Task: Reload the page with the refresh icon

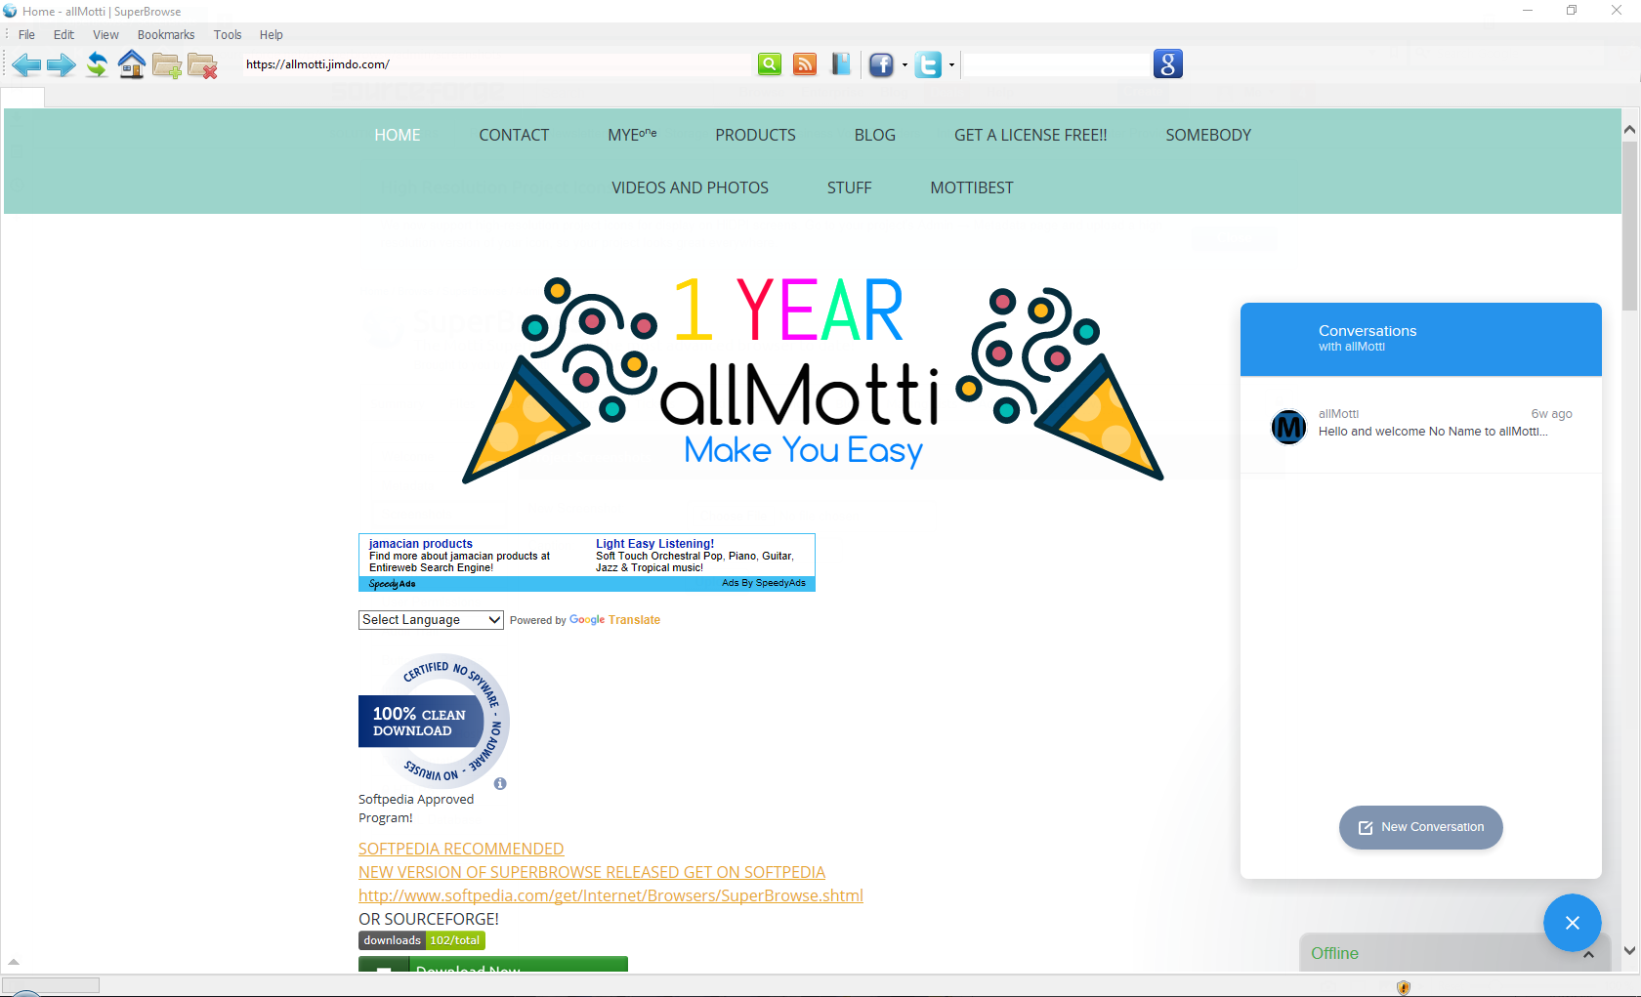Action: (x=97, y=65)
